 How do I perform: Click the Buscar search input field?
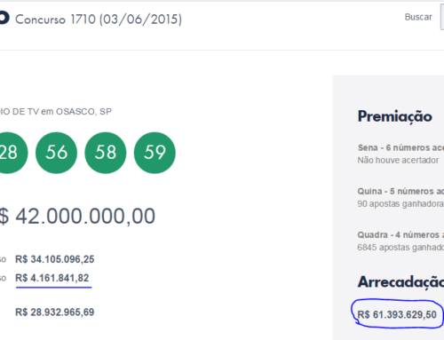coord(442,17)
